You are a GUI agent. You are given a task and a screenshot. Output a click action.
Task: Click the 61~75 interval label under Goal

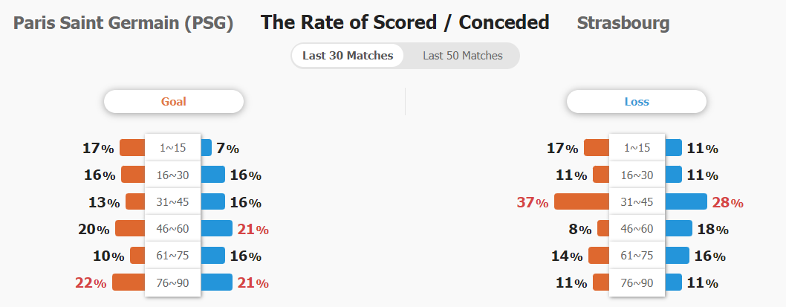173,255
